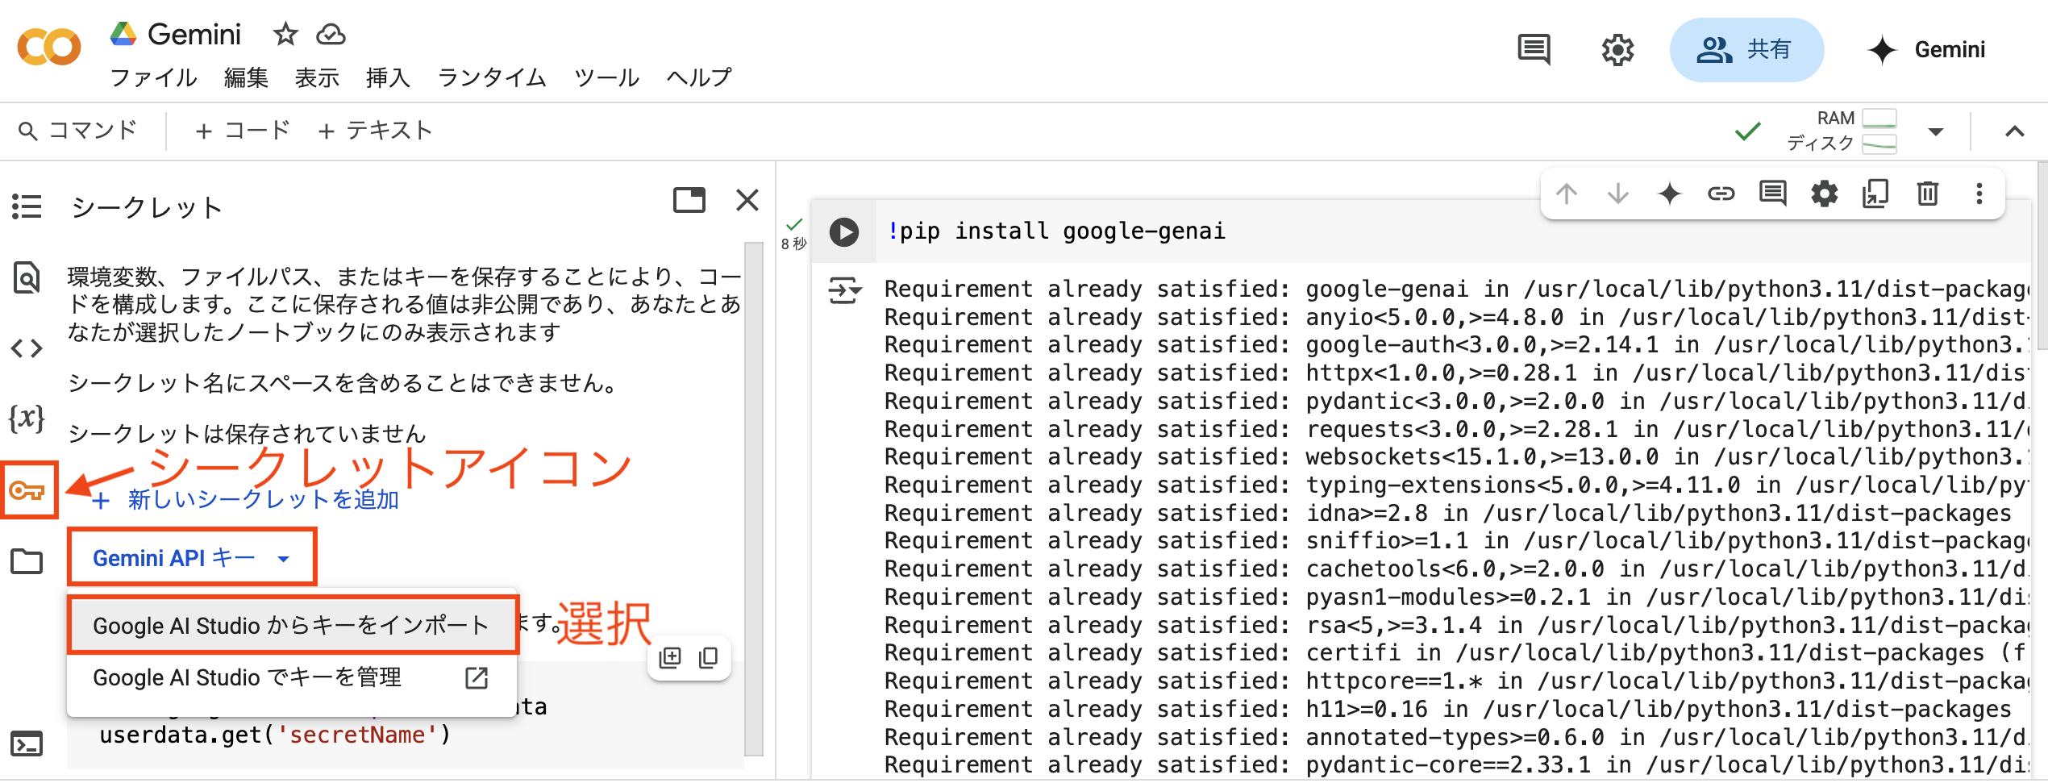Add a text cell with + テキスト

tap(375, 131)
